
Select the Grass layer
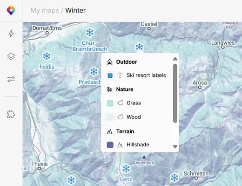[x=134, y=103]
